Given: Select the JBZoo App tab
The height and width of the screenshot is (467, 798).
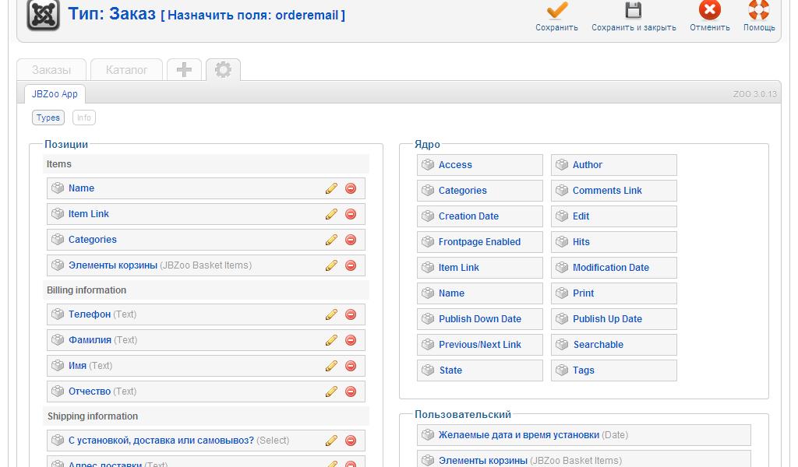Looking at the screenshot, I should (55, 94).
